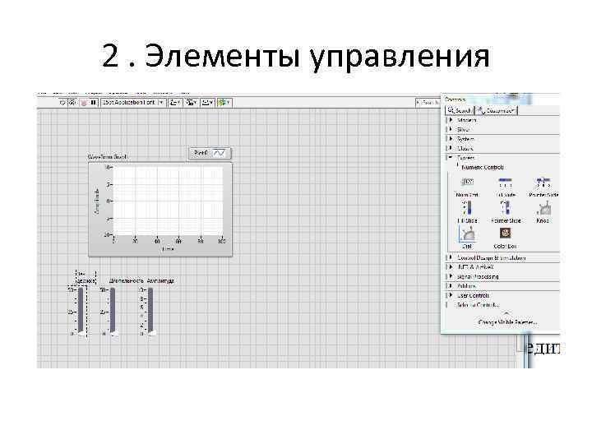Screen dimensions: 592x444
Task: Click the Customize button in the Controls palette
Action: pyautogui.click(x=497, y=111)
